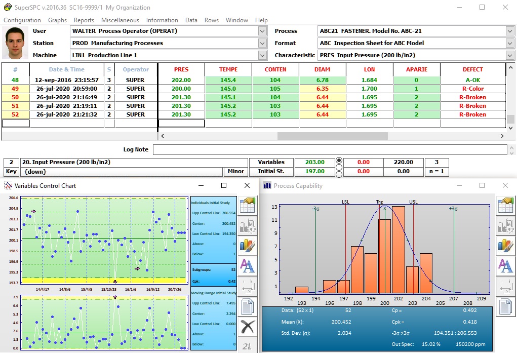Click paintbrush colors icon in Process Capability window
The image size is (517, 353).
[506, 245]
